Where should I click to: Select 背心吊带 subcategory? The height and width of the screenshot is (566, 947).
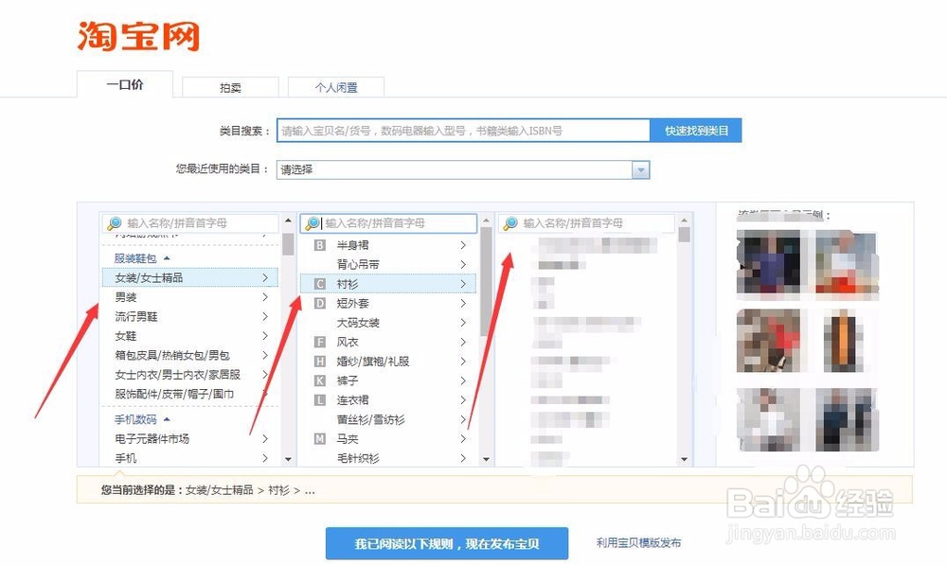[x=388, y=264]
